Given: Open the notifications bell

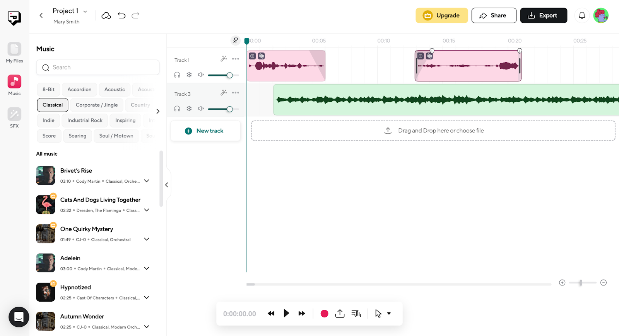Looking at the screenshot, I should [582, 15].
